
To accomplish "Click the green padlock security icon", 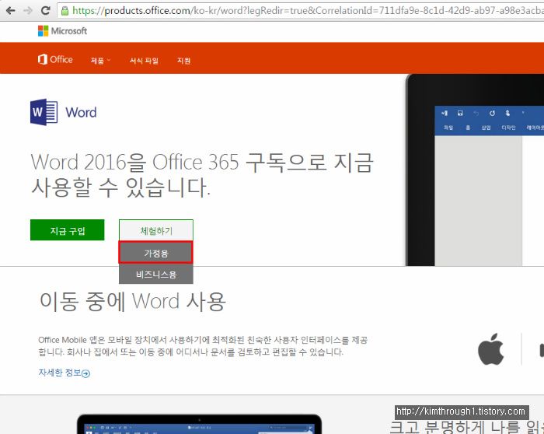I will [x=65, y=11].
